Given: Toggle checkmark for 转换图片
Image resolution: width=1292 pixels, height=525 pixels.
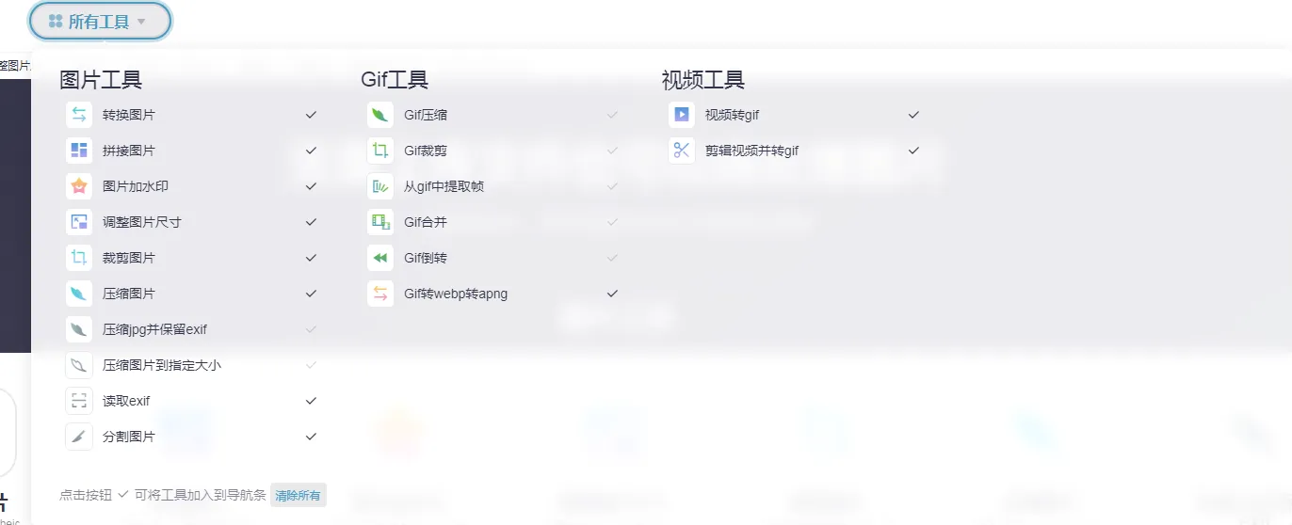Looking at the screenshot, I should pos(311,115).
